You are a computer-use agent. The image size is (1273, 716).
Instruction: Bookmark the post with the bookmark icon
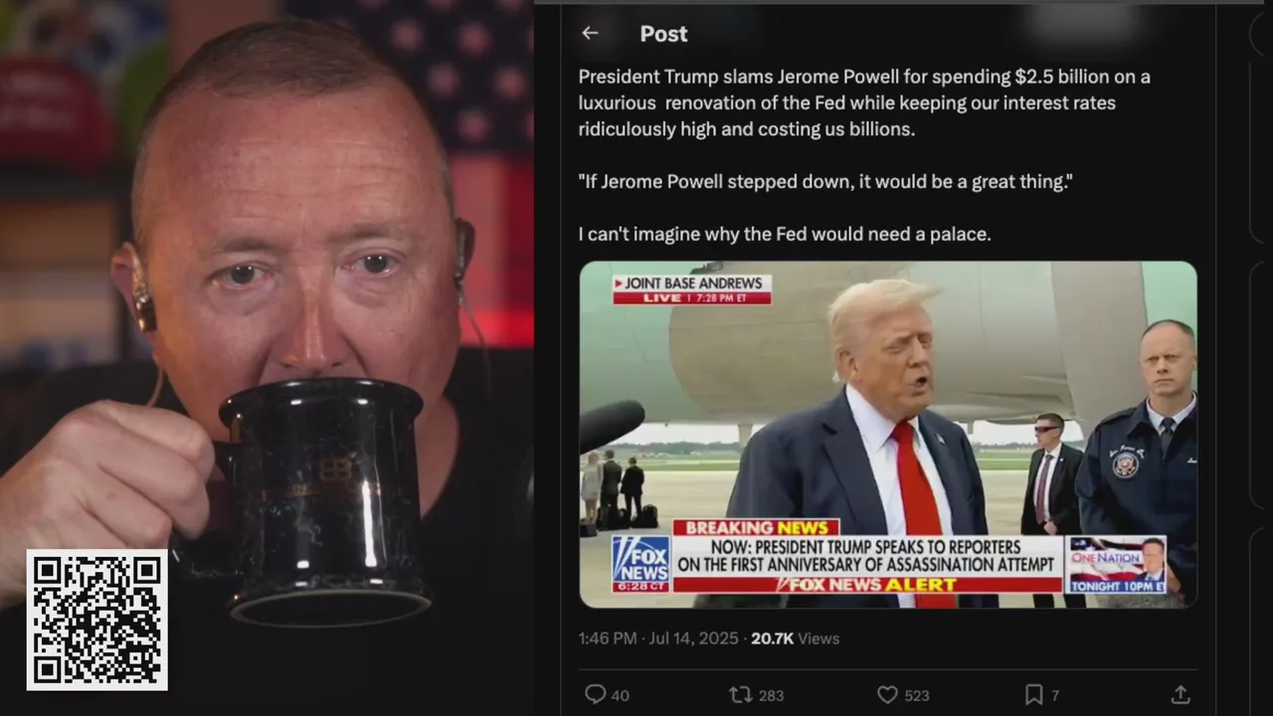(1033, 694)
